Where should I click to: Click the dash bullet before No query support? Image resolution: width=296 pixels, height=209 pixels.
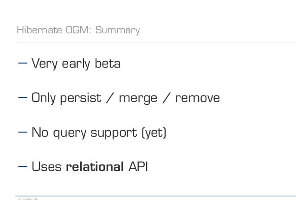(x=23, y=132)
